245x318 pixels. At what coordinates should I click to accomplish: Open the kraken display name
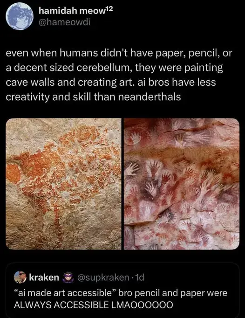coord(44,277)
